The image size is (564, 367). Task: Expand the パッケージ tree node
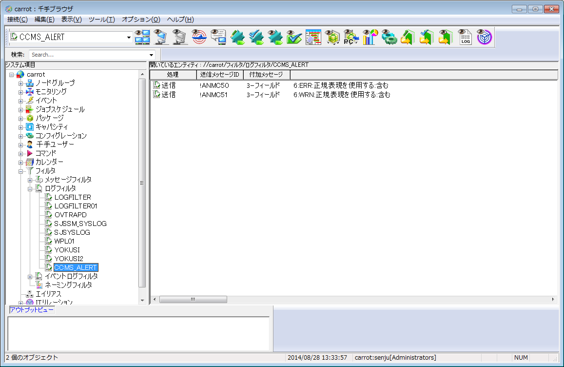coord(20,119)
